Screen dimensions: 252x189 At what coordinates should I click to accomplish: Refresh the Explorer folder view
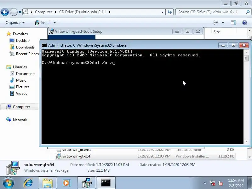point(169,12)
